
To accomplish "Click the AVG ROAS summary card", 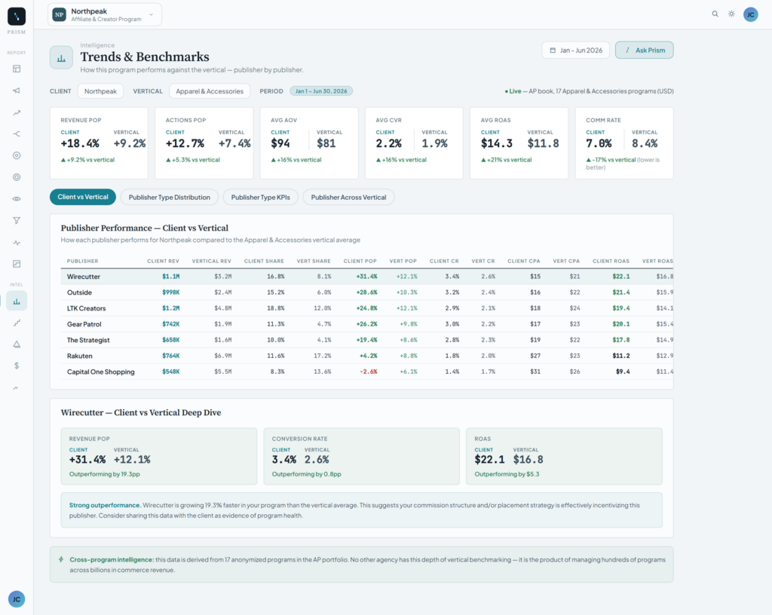I will click(x=519, y=143).
